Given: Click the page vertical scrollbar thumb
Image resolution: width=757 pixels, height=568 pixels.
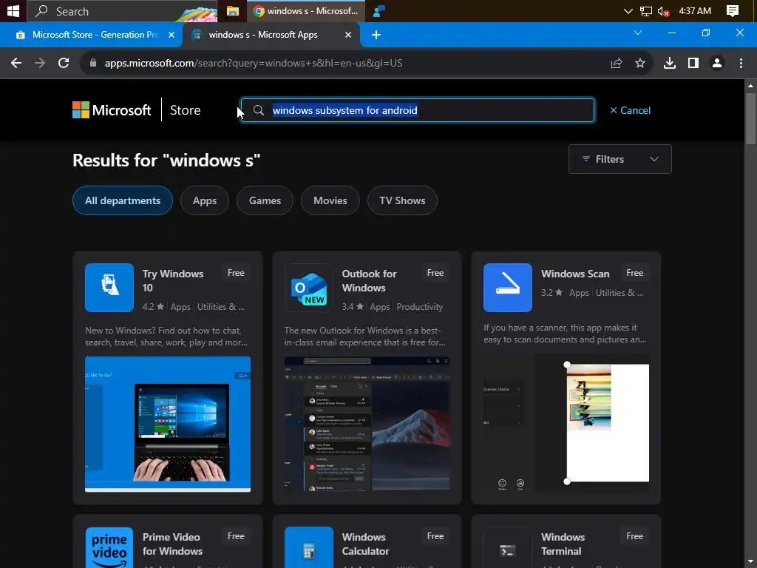Looking at the screenshot, I should tap(750, 118).
